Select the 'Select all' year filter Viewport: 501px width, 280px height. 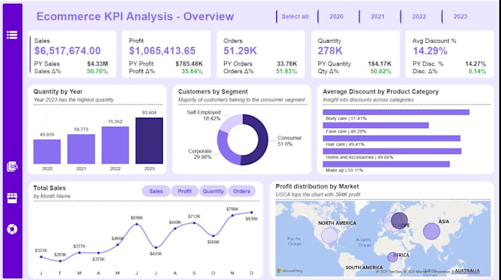click(295, 16)
